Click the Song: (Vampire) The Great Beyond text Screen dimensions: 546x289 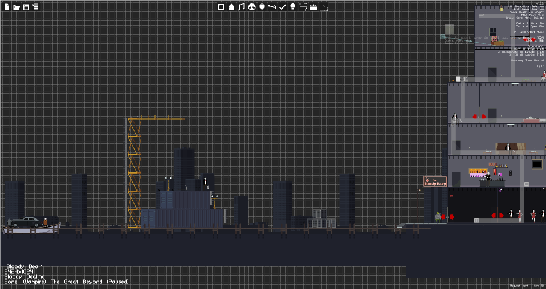66,282
